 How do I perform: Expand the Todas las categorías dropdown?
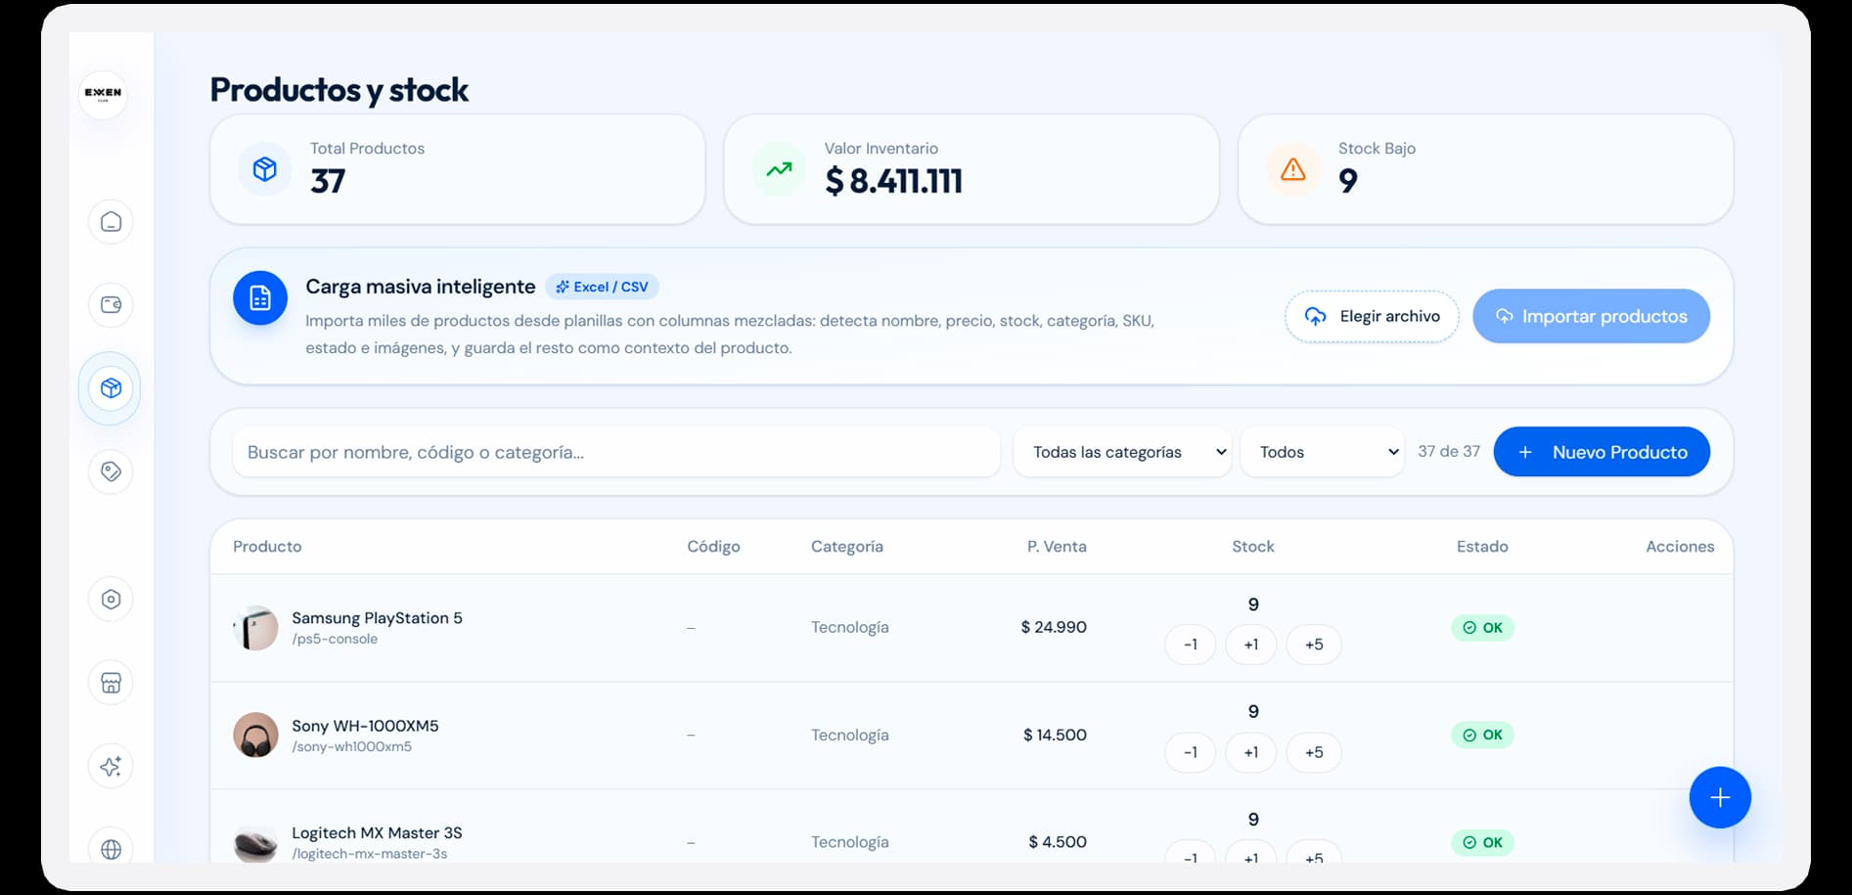tap(1122, 452)
